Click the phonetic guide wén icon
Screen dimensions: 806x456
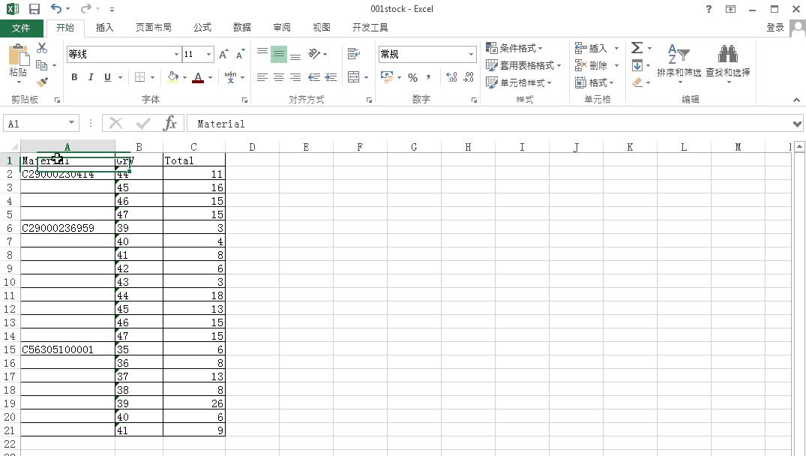(x=231, y=77)
